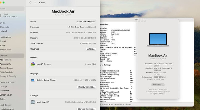Click the 13.3-inch (2560 × 1600) text
The width and height of the screenshot is (200, 110).
[x=84, y=80]
